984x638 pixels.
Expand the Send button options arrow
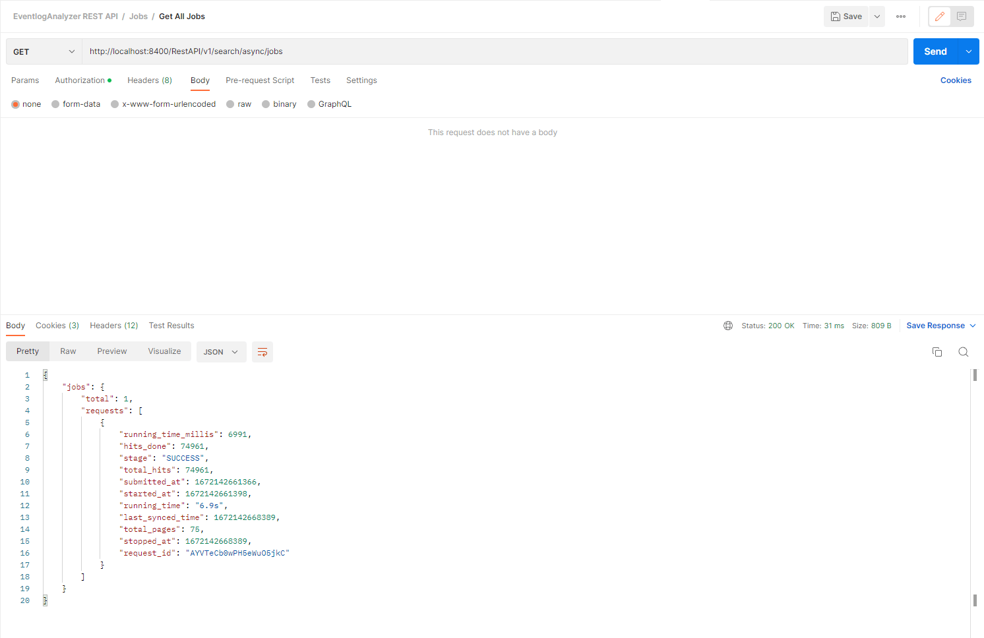968,51
